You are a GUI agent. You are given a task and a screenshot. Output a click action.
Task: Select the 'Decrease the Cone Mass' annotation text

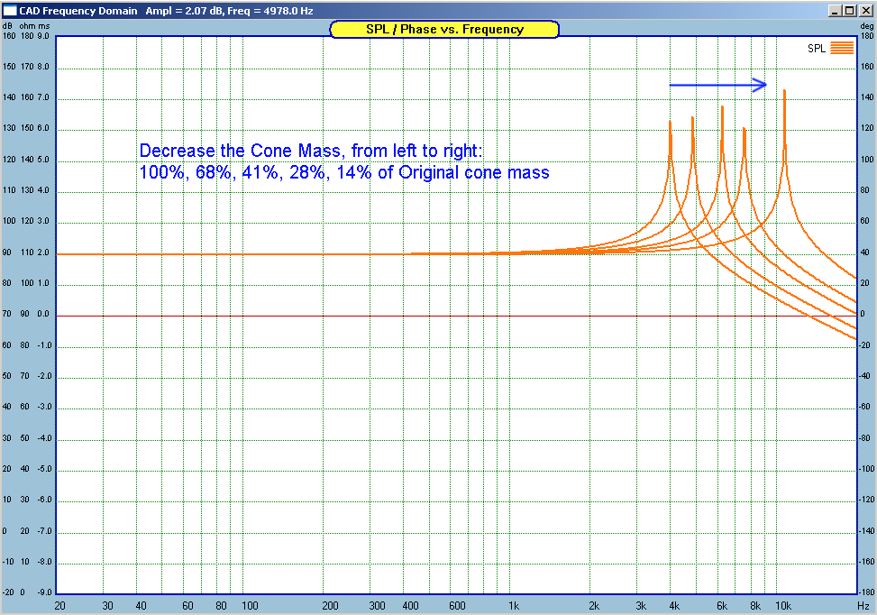coord(311,150)
